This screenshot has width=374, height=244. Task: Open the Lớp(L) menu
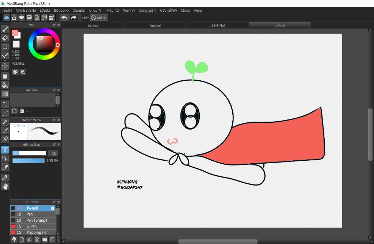coord(45,11)
